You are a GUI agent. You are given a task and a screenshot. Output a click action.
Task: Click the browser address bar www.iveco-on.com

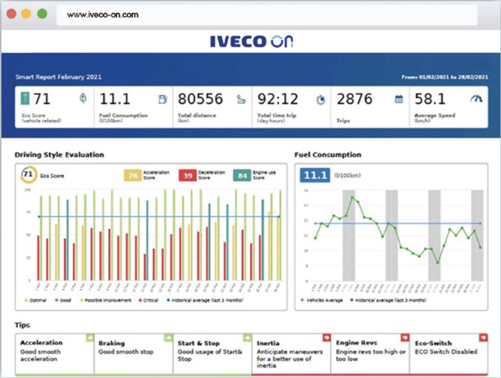point(266,15)
